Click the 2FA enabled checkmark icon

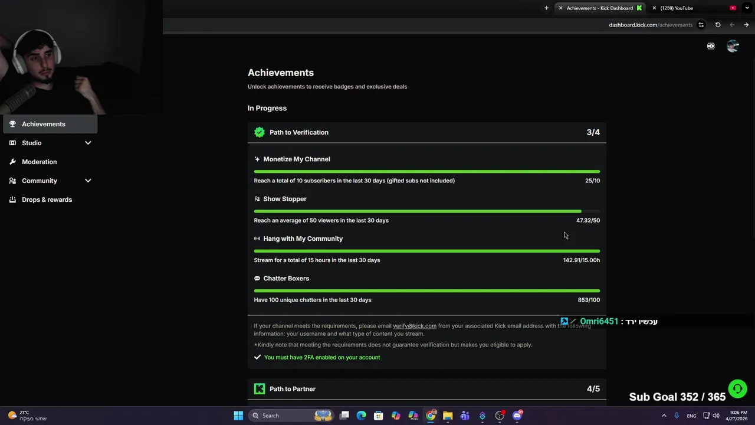[x=258, y=357]
